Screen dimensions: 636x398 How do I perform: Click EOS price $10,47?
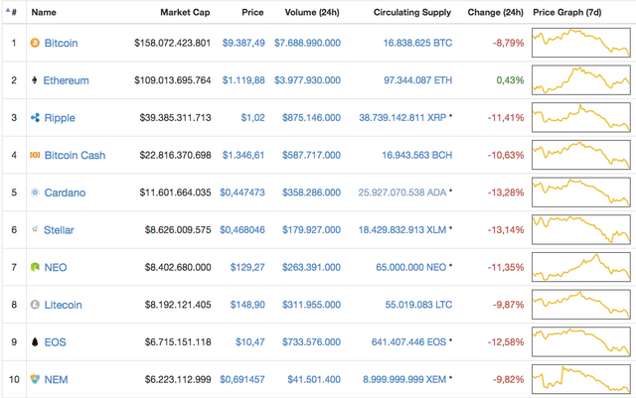coord(250,342)
